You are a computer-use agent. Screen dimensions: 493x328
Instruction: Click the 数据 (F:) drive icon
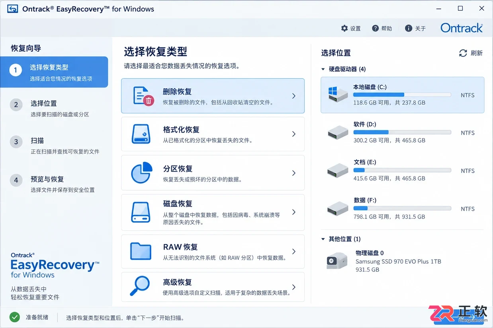pos(338,208)
